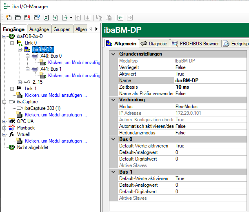249x212 pixels.
Task: Click the export toolbar icon
Action: click(64, 18)
